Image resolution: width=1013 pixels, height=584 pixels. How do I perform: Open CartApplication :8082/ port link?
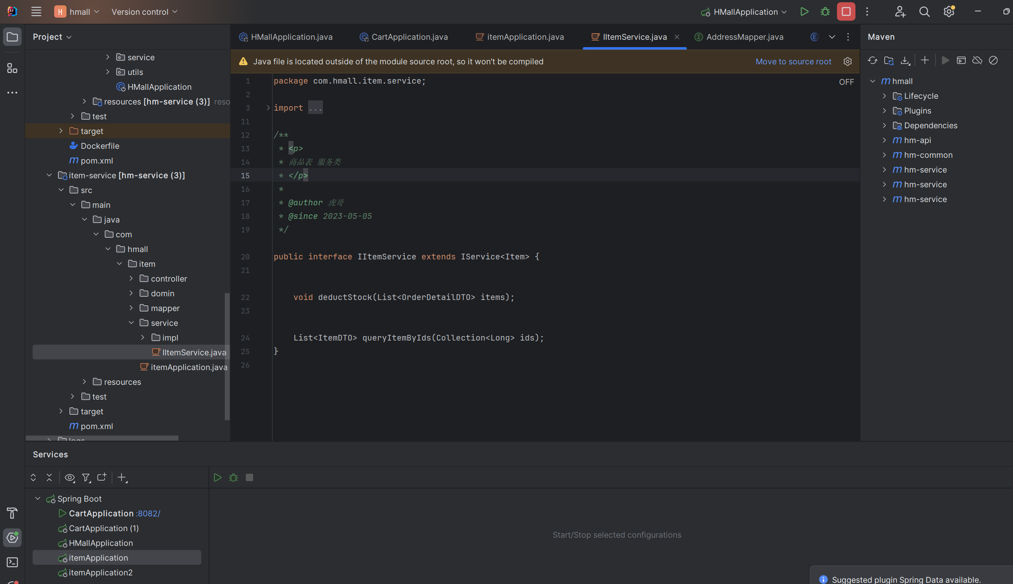[x=148, y=514]
